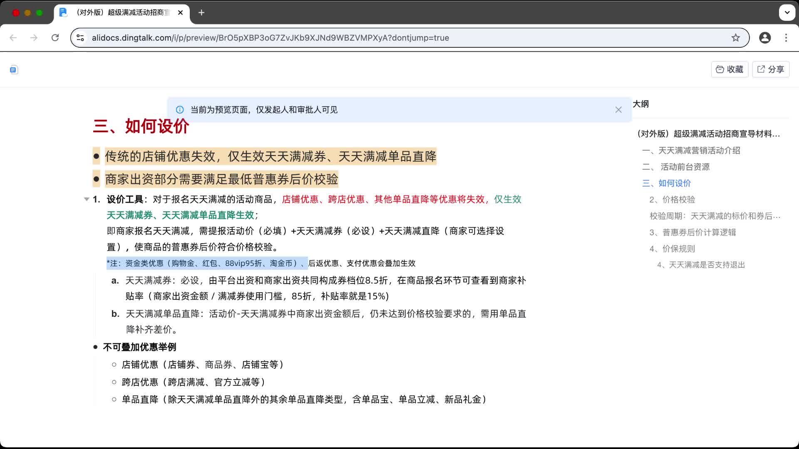Click the document icon at top left
The image size is (799, 449).
pos(14,70)
